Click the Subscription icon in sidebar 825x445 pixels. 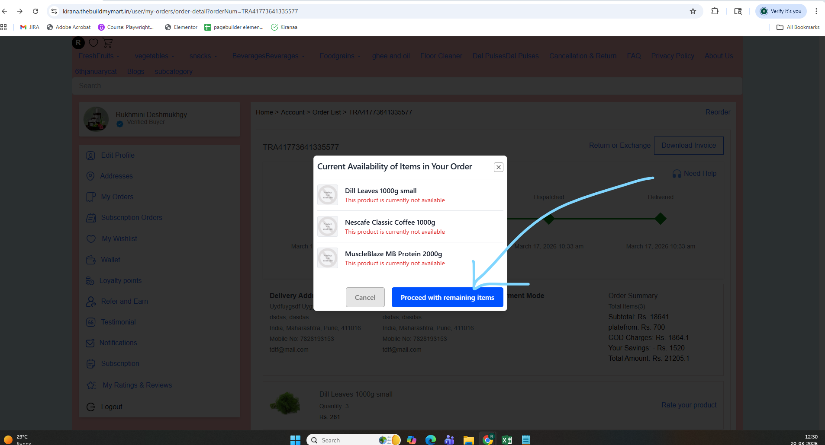click(x=90, y=364)
